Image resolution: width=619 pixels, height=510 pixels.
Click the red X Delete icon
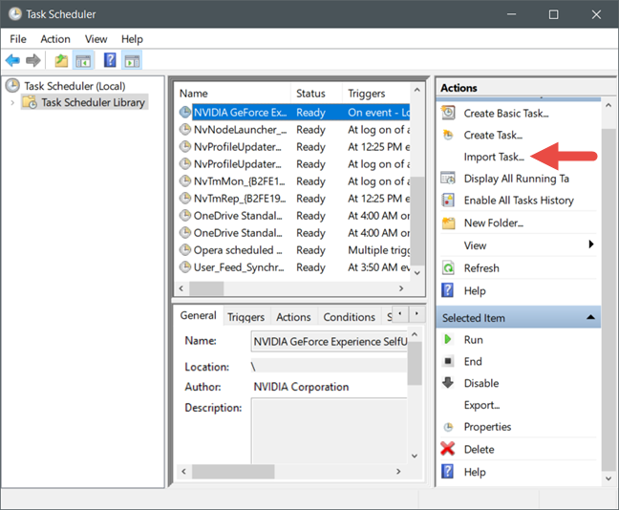448,449
